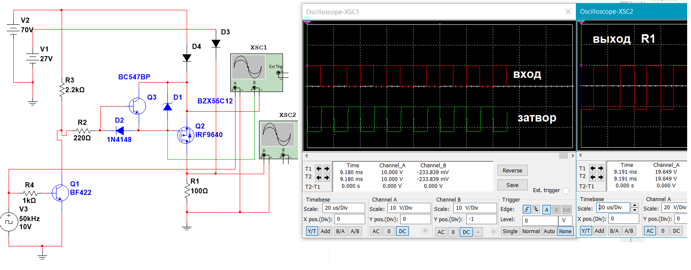Enable the Ext. trigger radio button
691x270 pixels.
coord(566,191)
